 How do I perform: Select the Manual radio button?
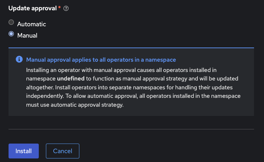tap(11, 34)
